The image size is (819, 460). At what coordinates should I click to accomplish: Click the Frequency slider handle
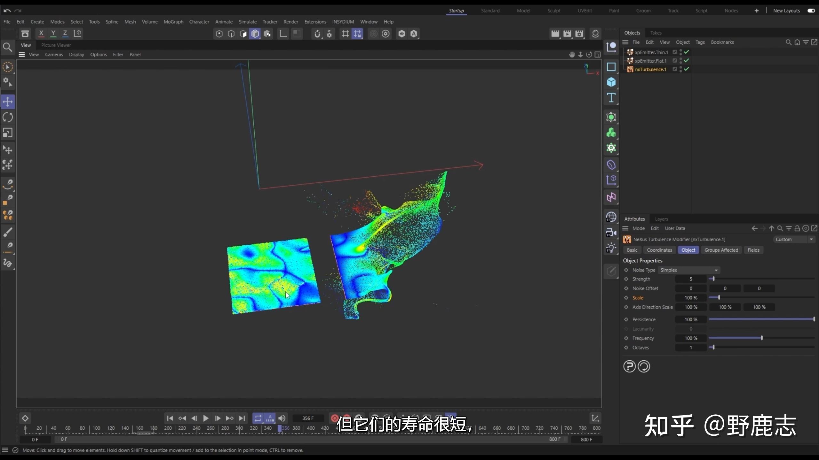click(762, 338)
